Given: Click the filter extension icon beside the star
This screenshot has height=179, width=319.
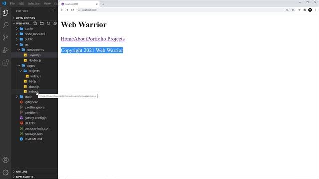Looking at the screenshot, I should (299, 10).
